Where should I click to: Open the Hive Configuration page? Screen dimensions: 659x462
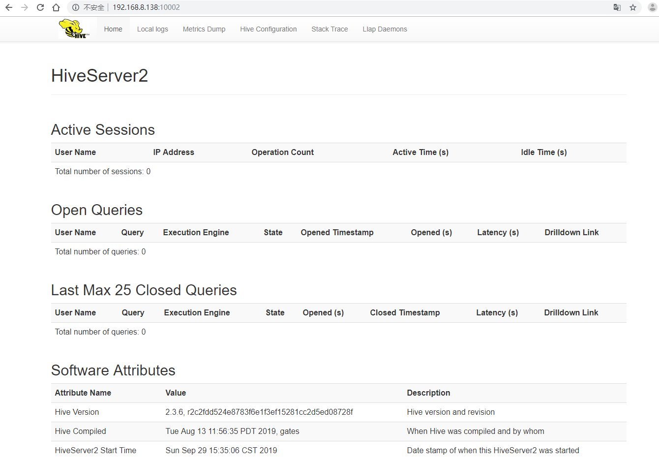pos(269,29)
